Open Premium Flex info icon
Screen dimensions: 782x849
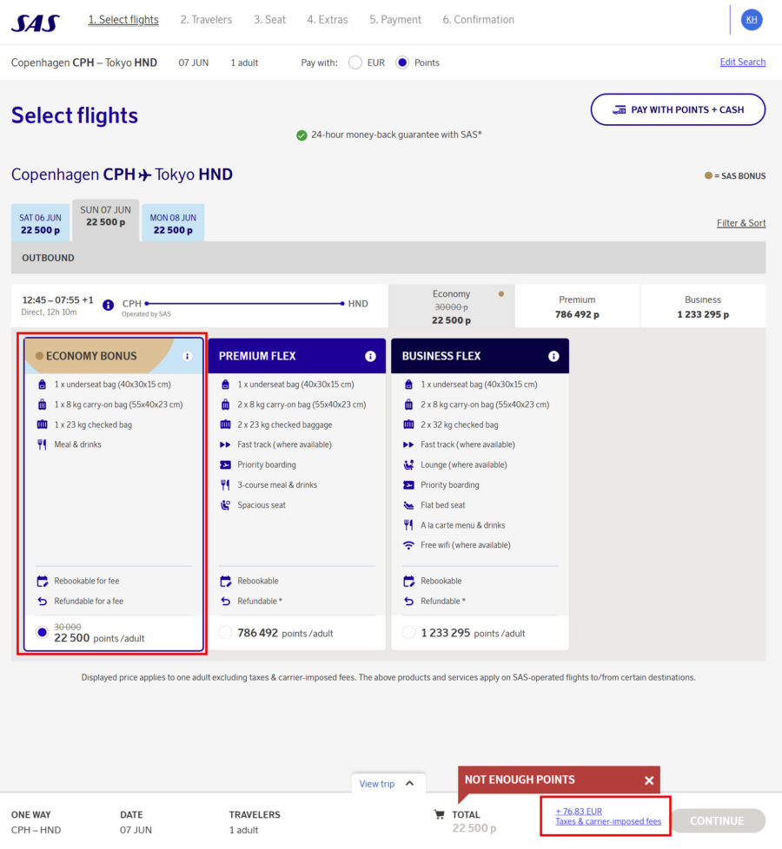pyautogui.click(x=370, y=356)
